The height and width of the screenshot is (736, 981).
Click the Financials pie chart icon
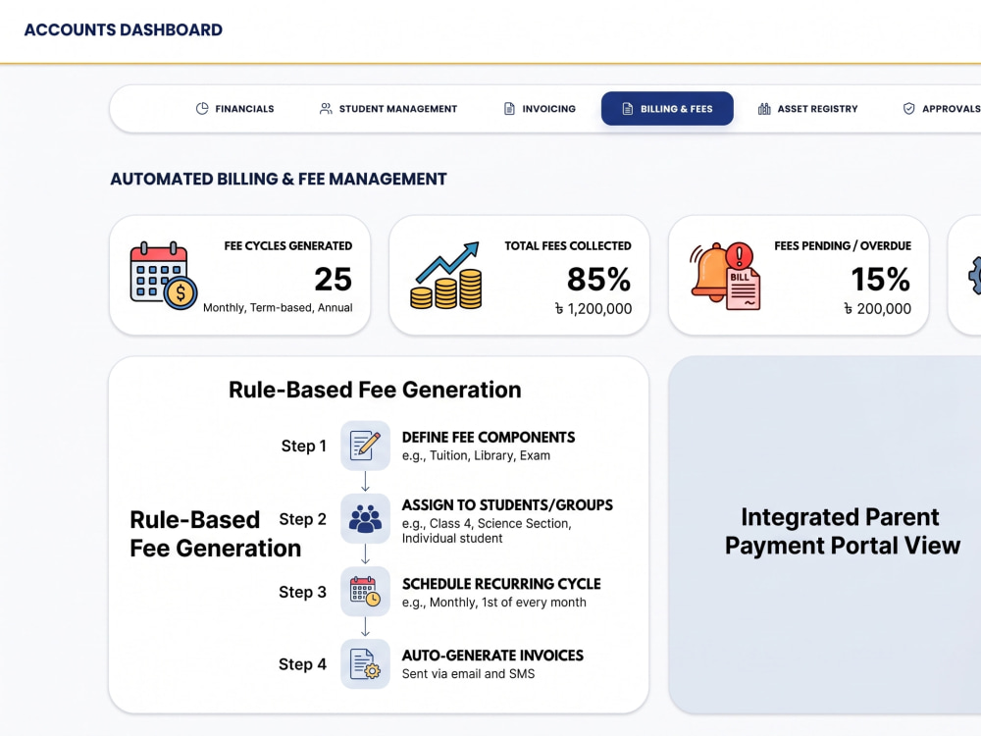[x=202, y=108]
